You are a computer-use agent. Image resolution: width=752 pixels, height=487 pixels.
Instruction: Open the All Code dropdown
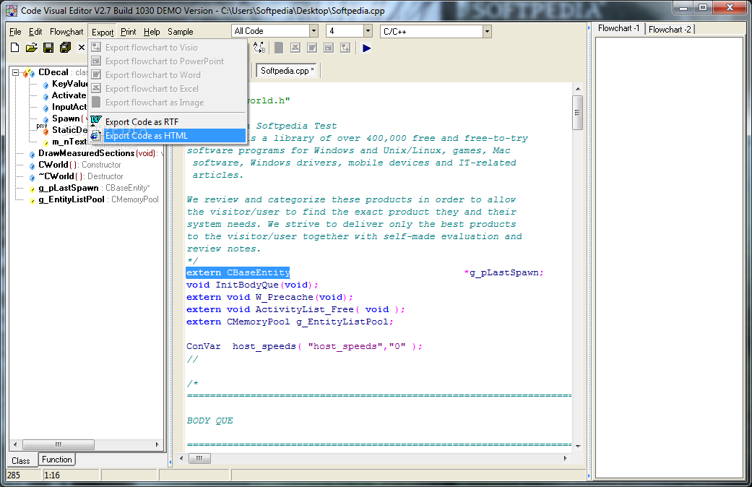pos(314,31)
